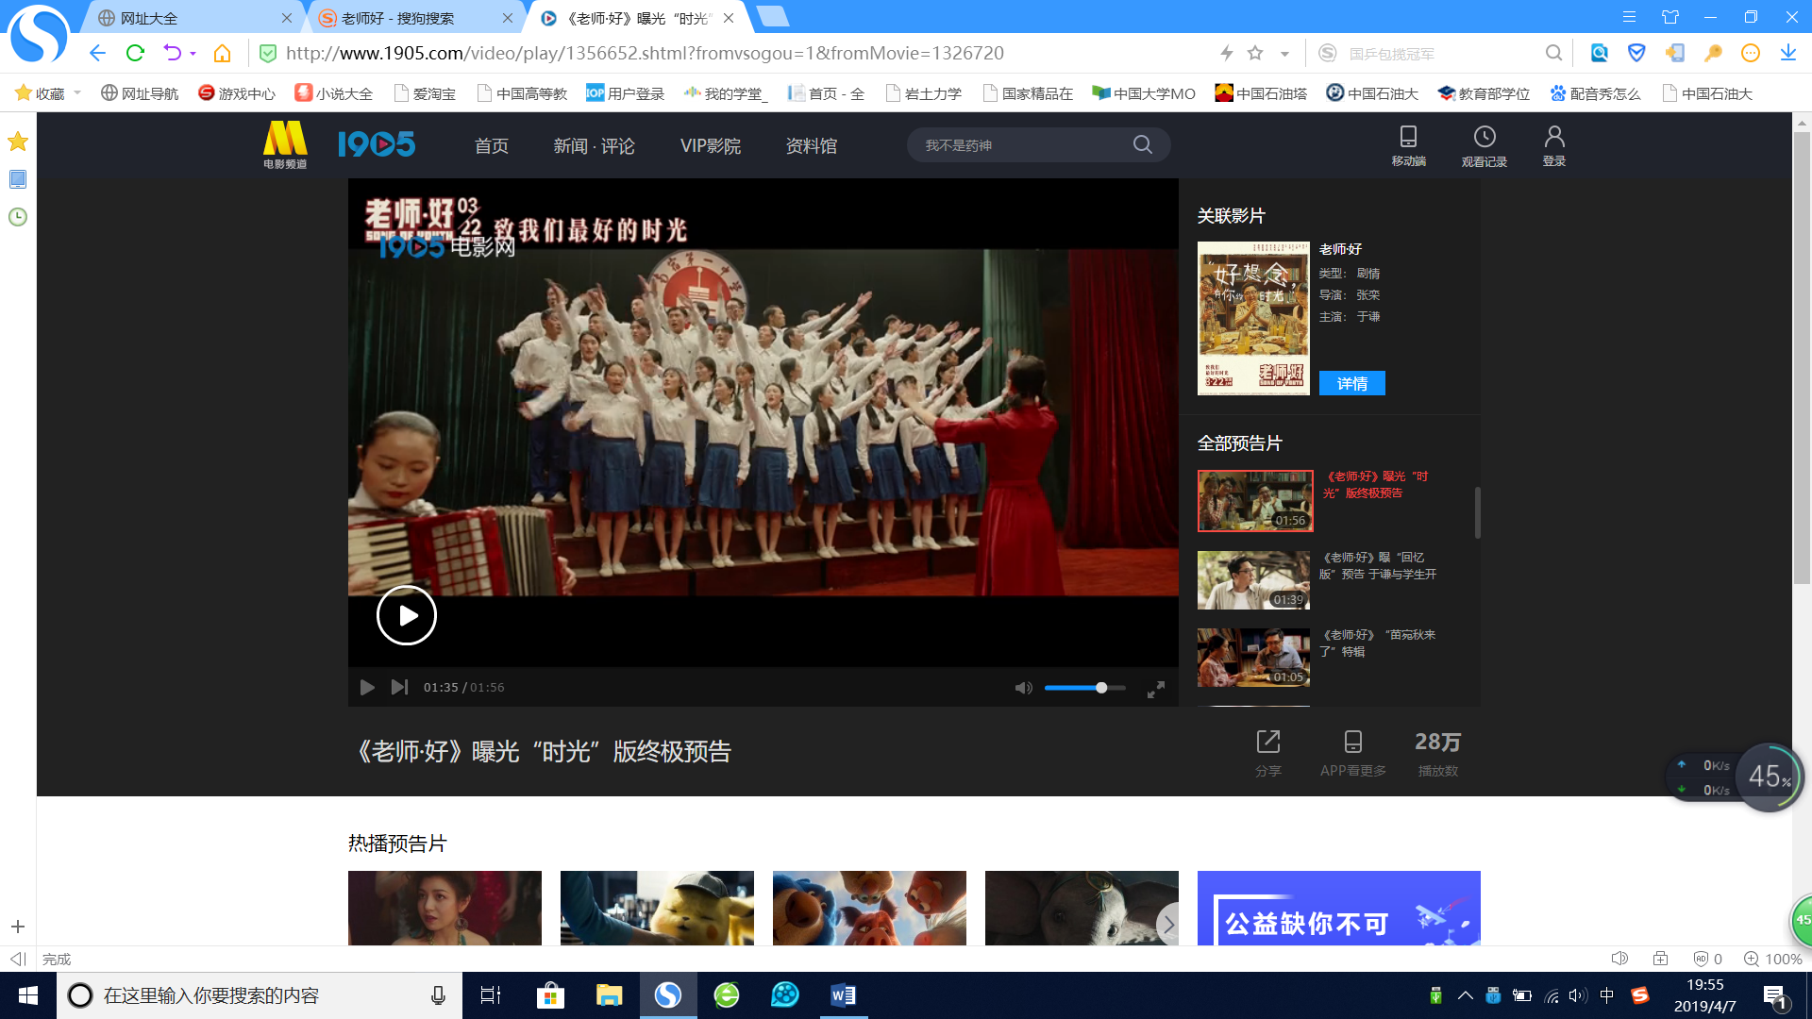Toggle the sidebar favorites star panel

17,142
